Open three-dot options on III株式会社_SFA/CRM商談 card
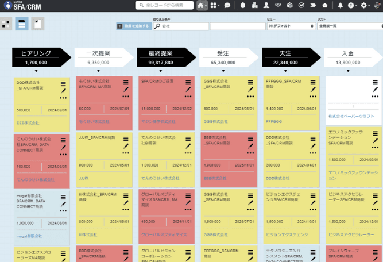 [x=126, y=210]
